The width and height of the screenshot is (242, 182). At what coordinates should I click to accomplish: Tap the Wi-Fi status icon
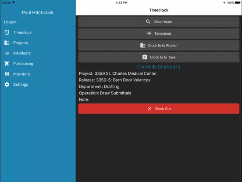pyautogui.click(x=14, y=2)
